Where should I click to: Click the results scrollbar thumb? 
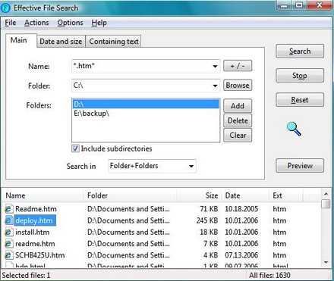[326, 204]
